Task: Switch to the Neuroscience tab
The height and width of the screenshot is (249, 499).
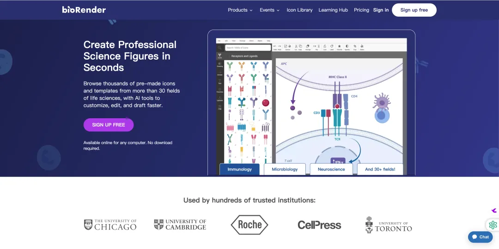Action: point(331,169)
